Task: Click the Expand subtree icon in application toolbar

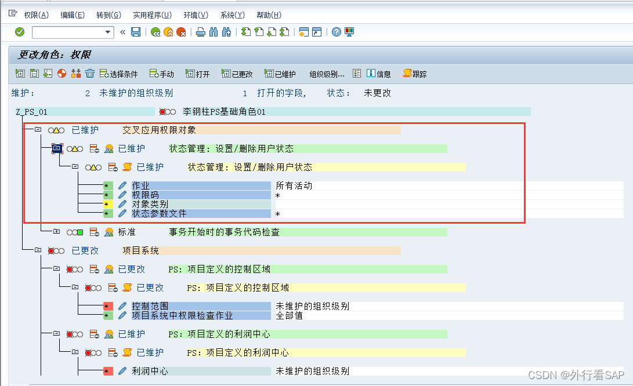Action: point(20,74)
